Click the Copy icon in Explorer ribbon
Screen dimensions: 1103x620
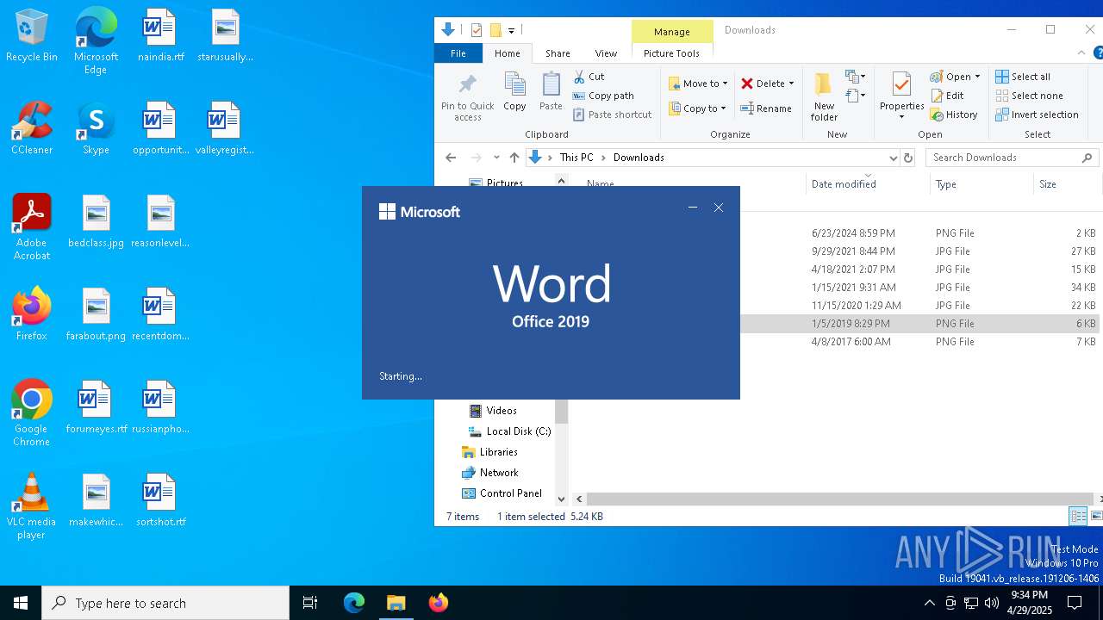pyautogui.click(x=514, y=92)
